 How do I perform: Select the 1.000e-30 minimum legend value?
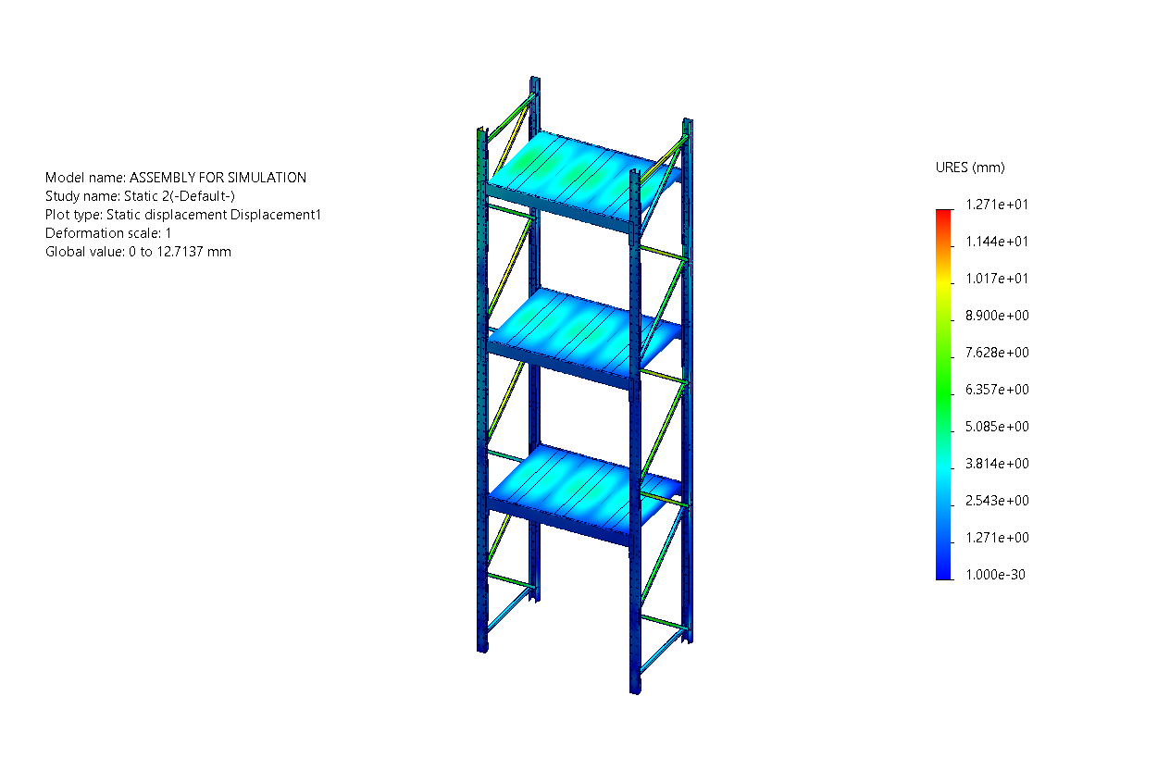[996, 575]
